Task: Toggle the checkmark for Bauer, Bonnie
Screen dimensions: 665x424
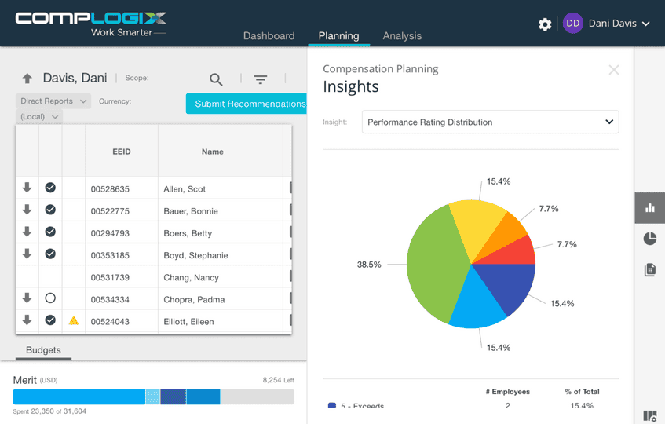Action: (x=50, y=210)
